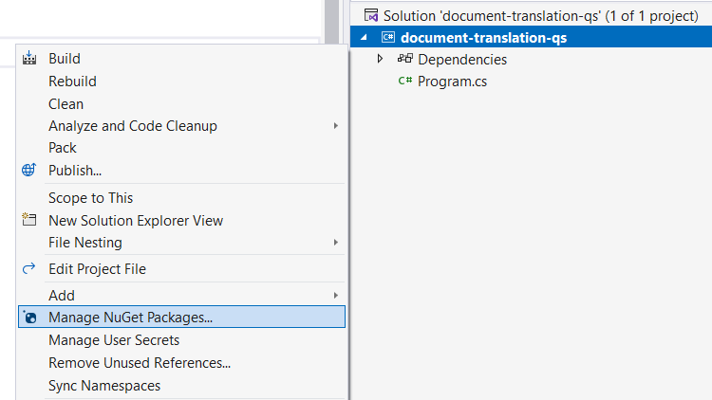The width and height of the screenshot is (712, 400).
Task: Click the New Solution Explorer View icon
Action: (28, 221)
